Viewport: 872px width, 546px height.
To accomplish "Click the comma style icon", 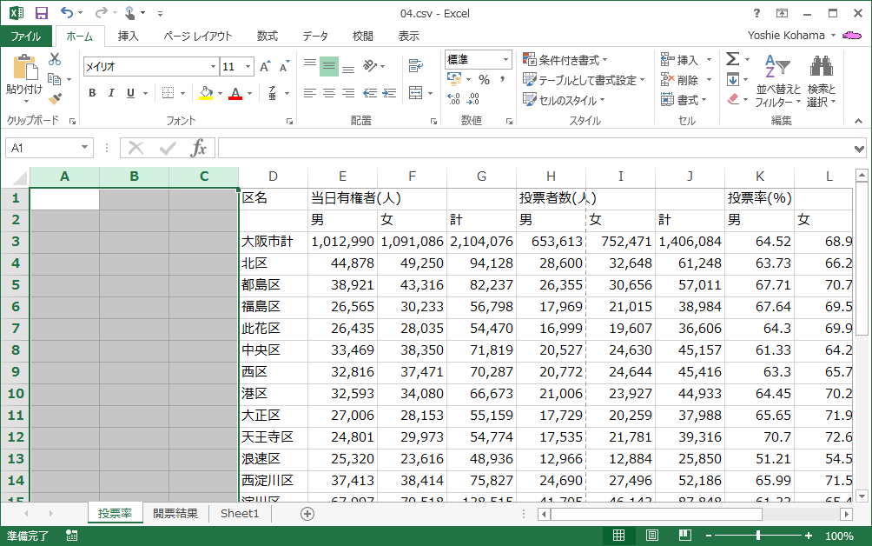I will 502,80.
